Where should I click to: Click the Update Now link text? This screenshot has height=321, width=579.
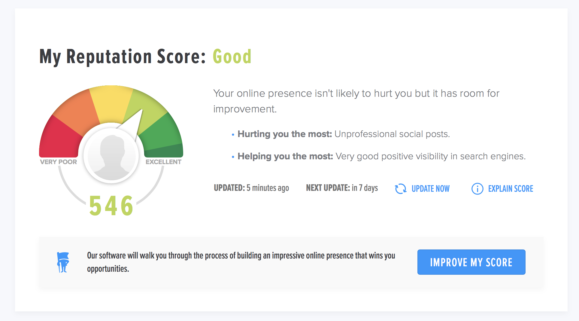point(430,189)
